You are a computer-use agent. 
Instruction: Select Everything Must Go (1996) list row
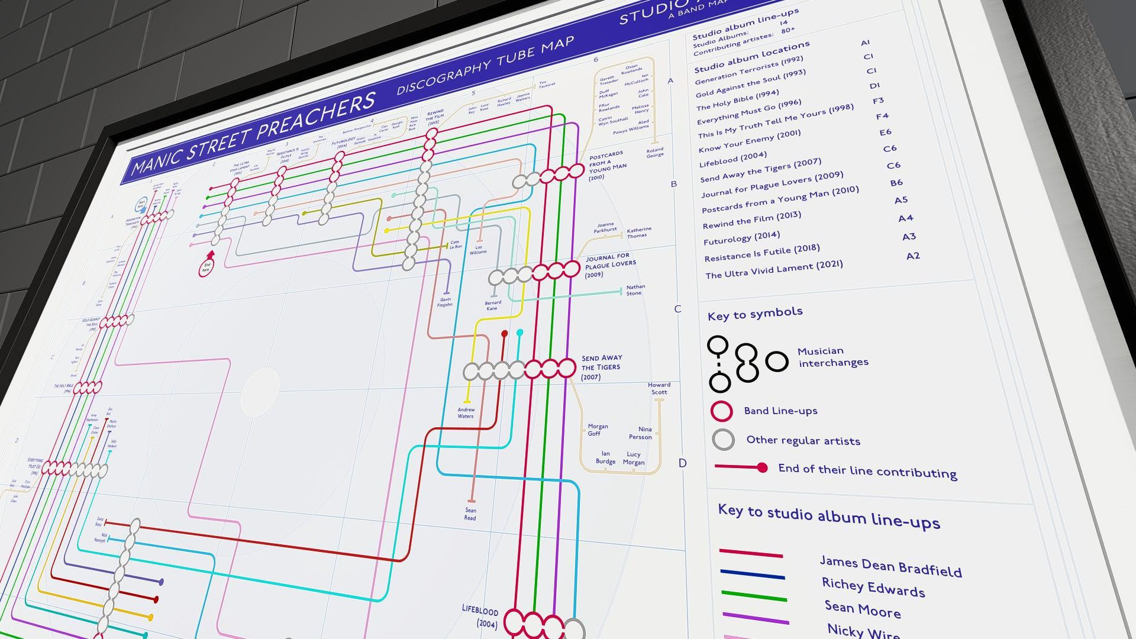(749, 112)
